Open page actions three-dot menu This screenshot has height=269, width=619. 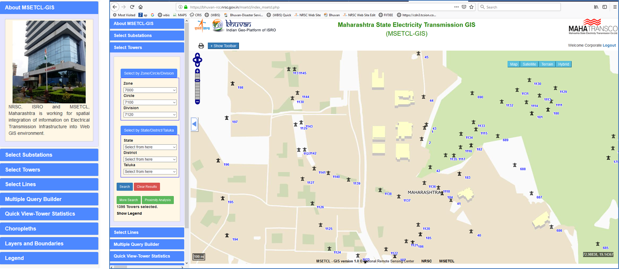point(456,7)
